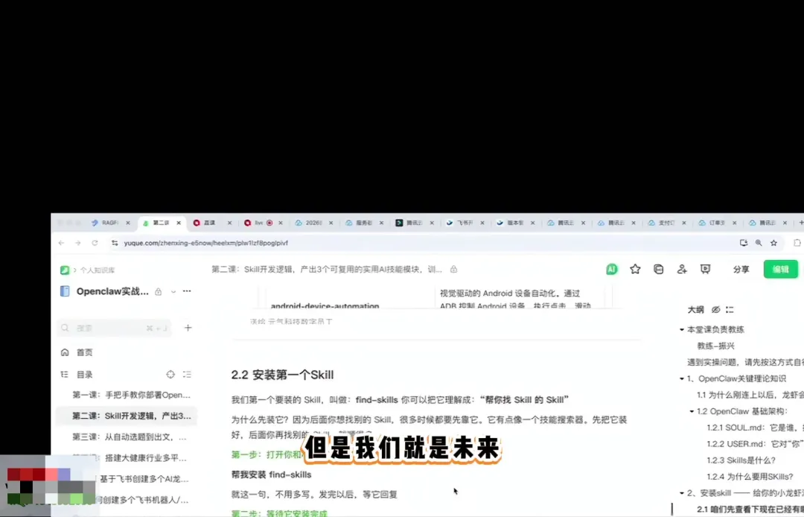
Task: Open 第一课: 手把手教你部署Open...
Action: [x=131, y=395]
